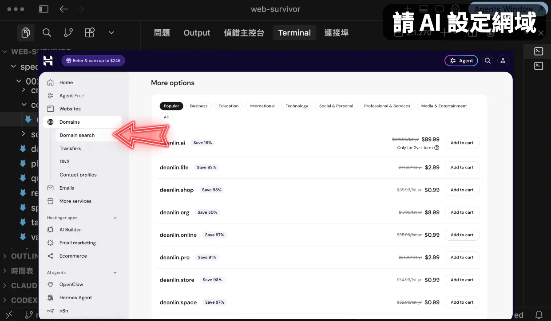Open the Hostinger account profile icon
This screenshot has width=551, height=321.
point(503,61)
